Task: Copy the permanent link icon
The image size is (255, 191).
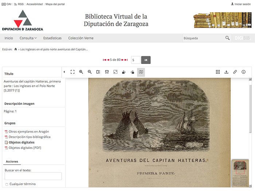Action: coord(235,72)
